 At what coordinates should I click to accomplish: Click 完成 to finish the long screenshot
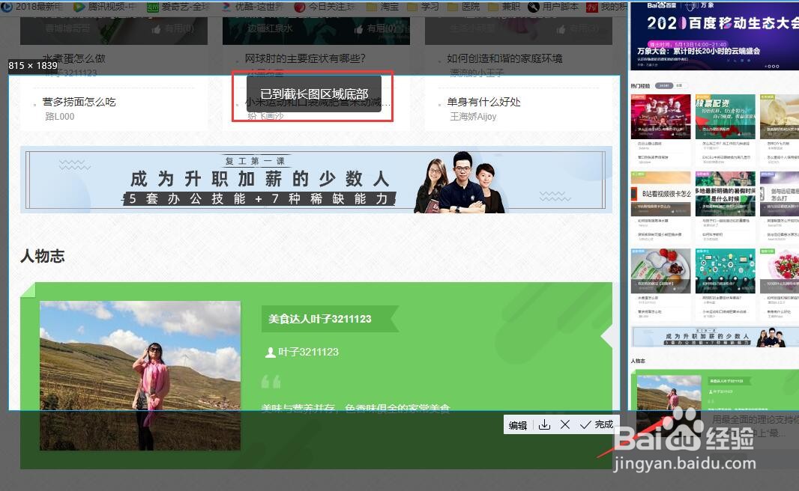(x=597, y=424)
